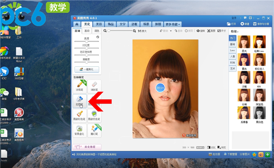274x168 pixels.
Task: Switch to the 高级 adjustment sub-tab
Action: coord(87,31)
